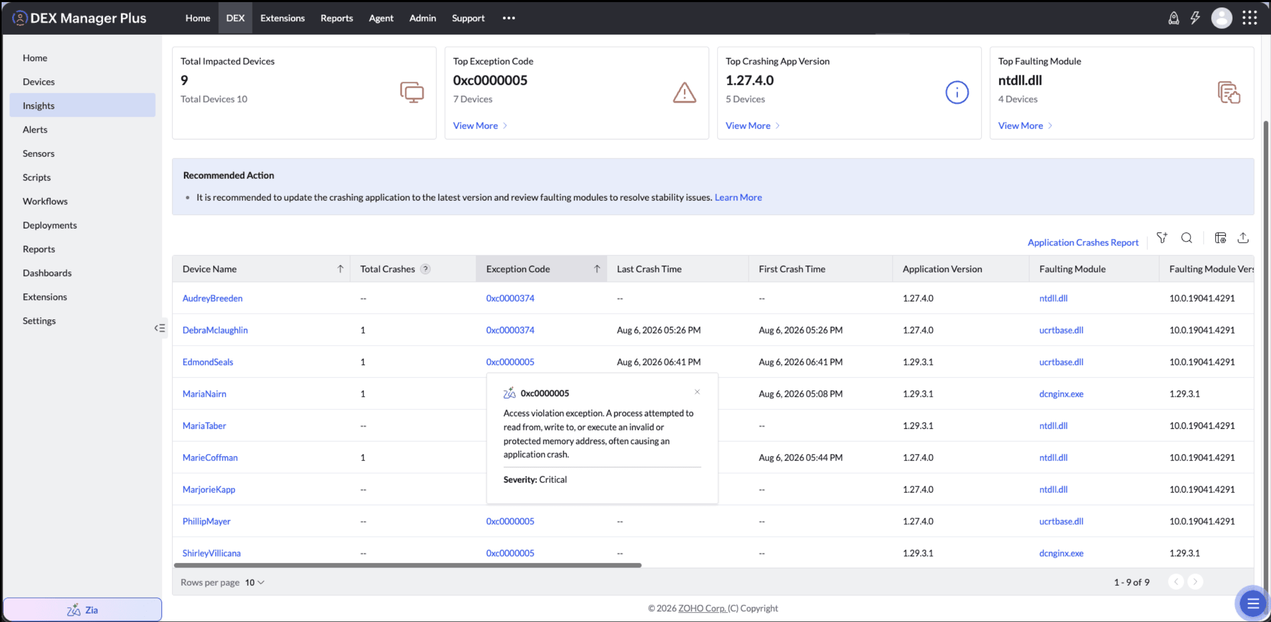Go to next page arrow
This screenshot has height=622, width=1271.
click(x=1195, y=582)
